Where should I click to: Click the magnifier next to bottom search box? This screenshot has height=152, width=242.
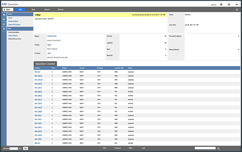[218, 149]
